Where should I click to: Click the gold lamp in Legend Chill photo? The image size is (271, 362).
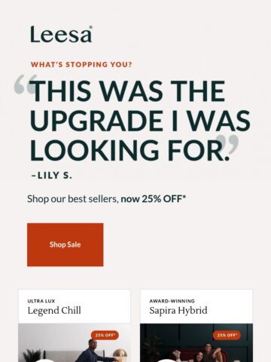coord(120,356)
